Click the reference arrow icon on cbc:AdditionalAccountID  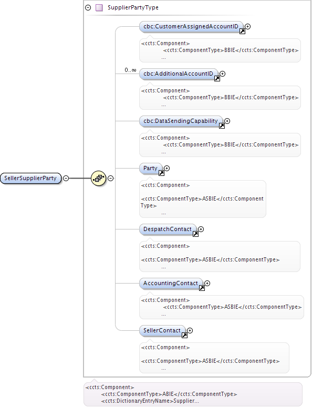coord(217,78)
